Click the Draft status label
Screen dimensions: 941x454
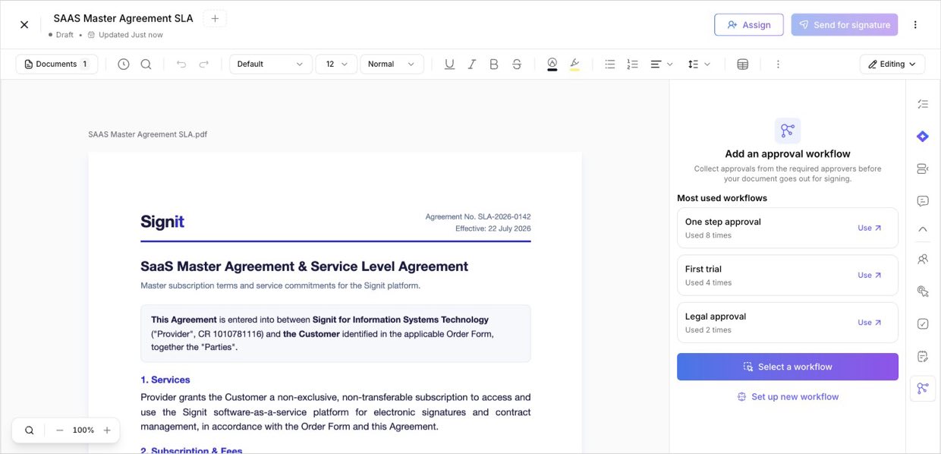(x=65, y=35)
